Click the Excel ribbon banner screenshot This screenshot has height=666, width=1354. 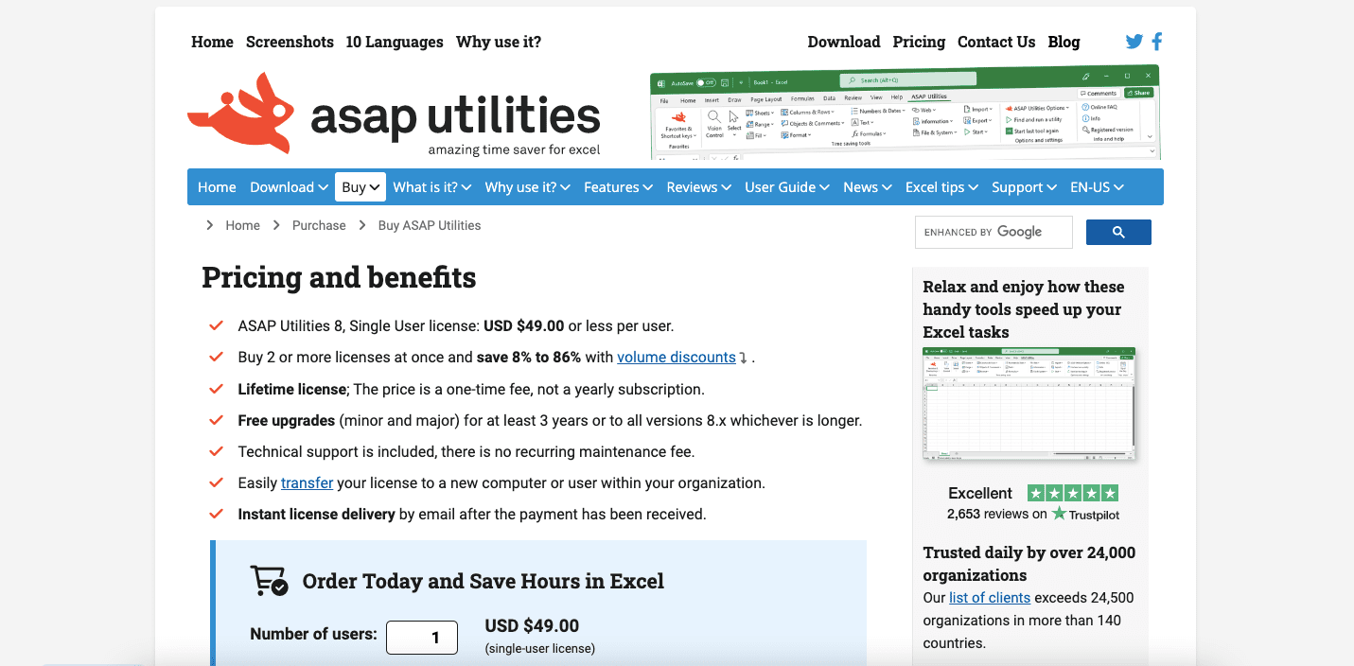click(905, 112)
